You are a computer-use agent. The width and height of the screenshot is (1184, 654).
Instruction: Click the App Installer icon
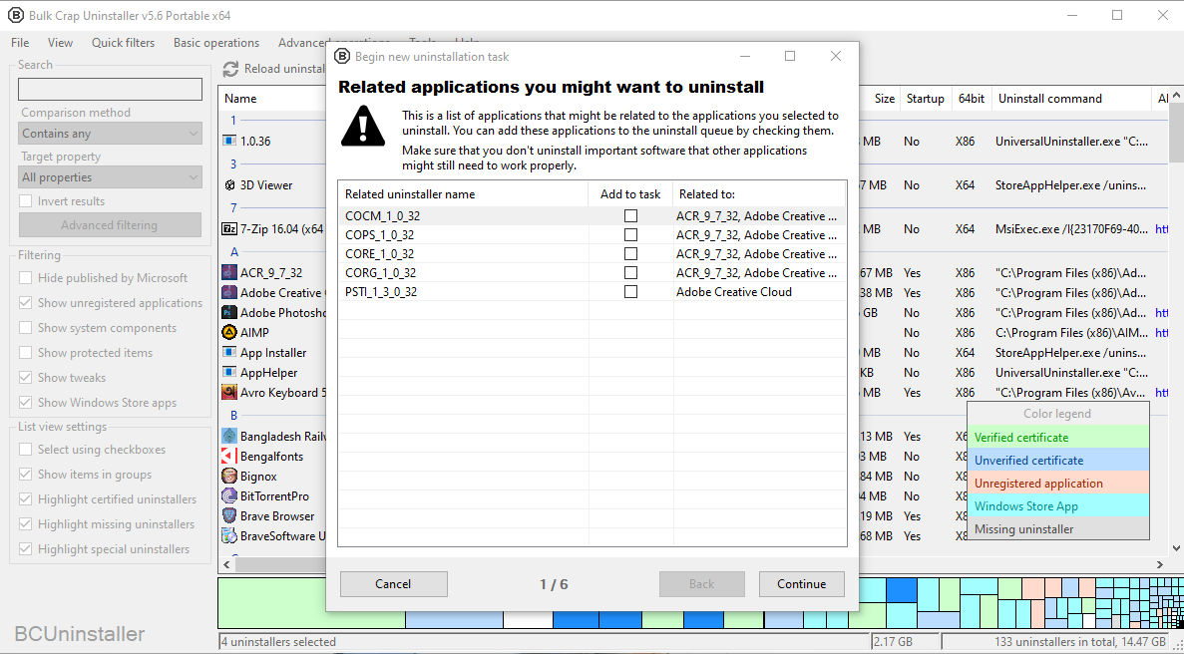point(229,352)
